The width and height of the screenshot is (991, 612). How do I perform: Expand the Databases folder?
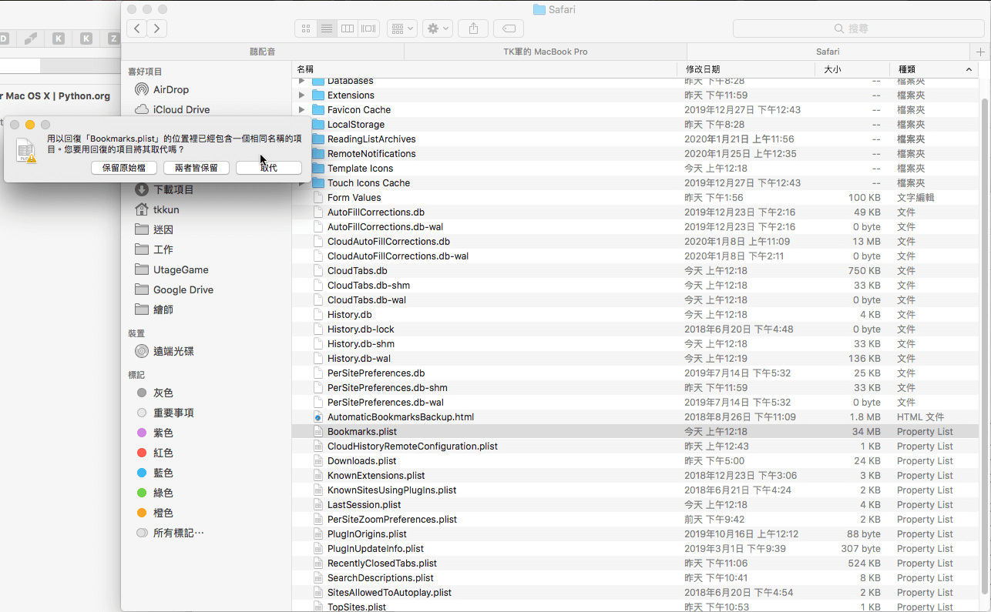click(x=302, y=81)
